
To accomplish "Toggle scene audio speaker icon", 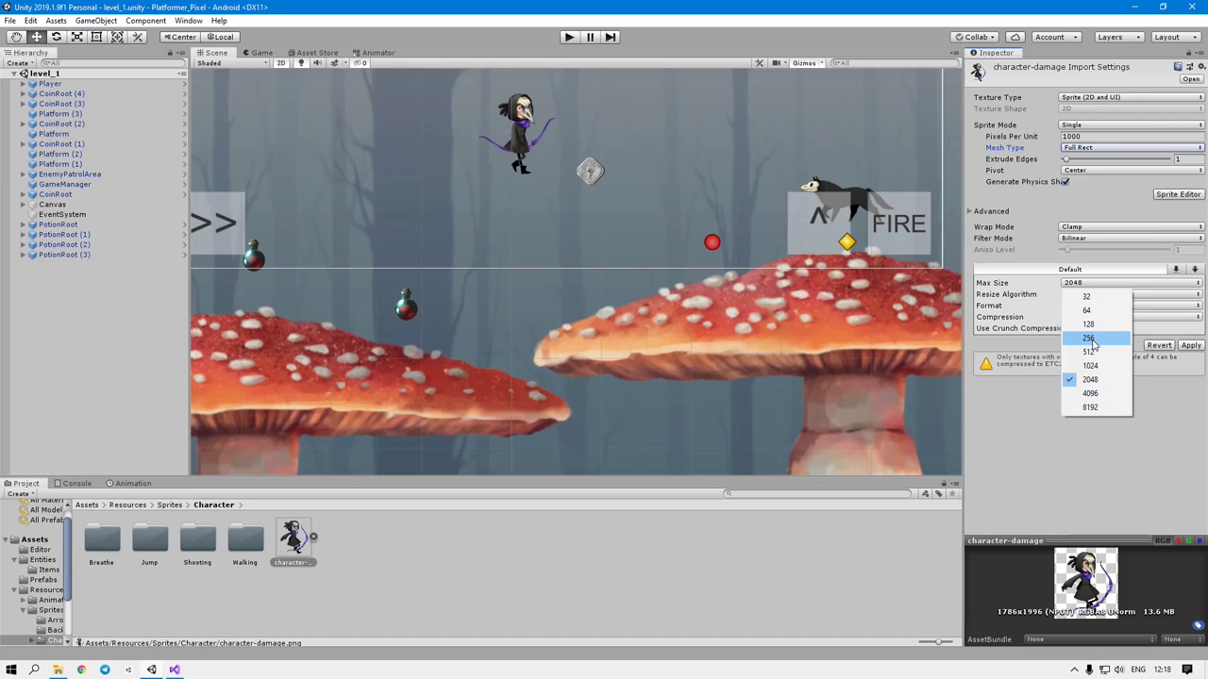I will (x=317, y=63).
